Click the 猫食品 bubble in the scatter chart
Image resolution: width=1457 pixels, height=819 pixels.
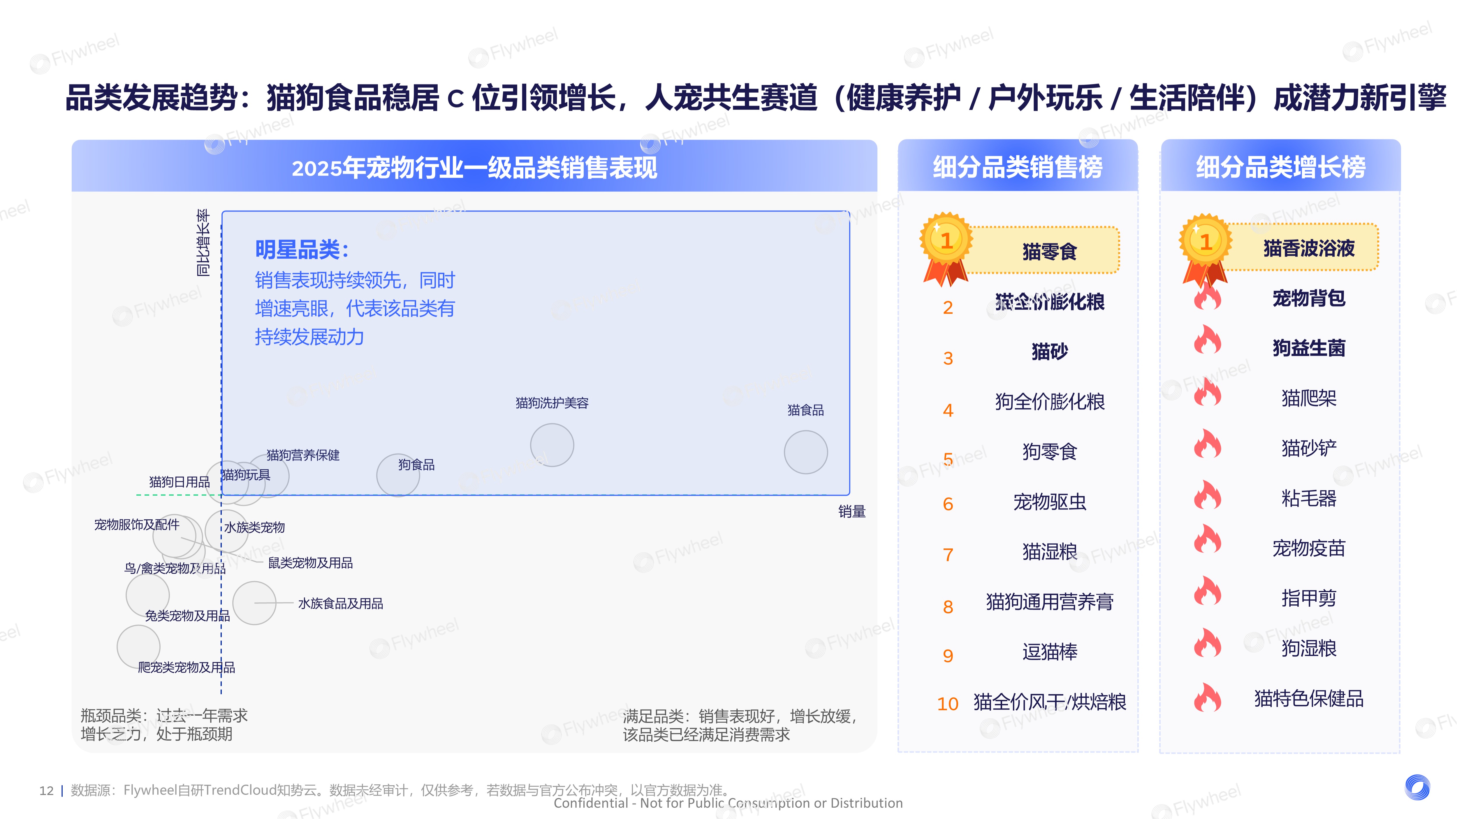coord(806,452)
